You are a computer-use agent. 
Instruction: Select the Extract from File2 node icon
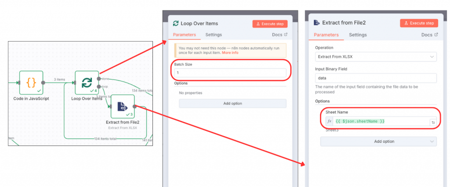123,106
